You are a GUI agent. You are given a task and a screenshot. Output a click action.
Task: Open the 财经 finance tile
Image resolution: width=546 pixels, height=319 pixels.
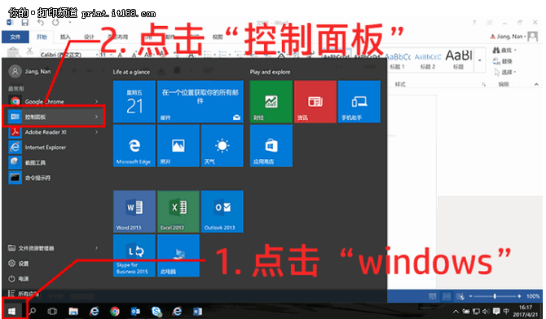click(271, 101)
